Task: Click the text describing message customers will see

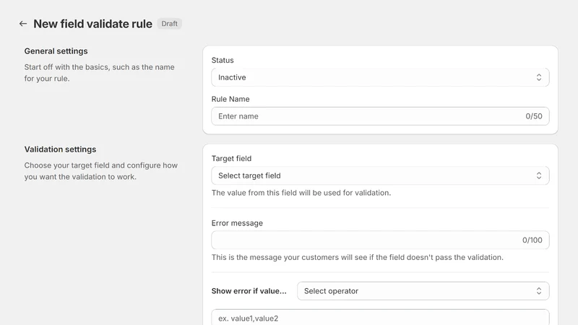Action: 357,257
